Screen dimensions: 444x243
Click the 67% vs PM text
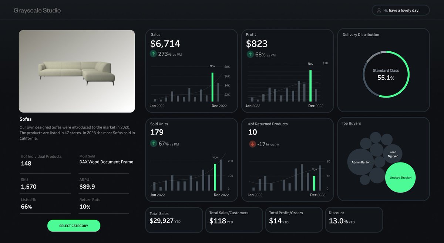(x=169, y=144)
